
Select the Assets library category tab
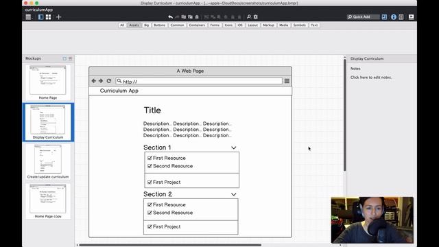click(134, 25)
